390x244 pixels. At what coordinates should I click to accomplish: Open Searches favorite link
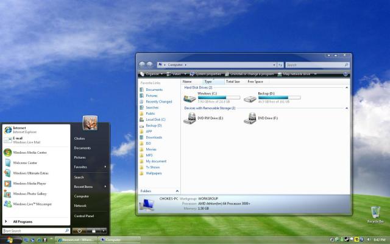[149, 107]
